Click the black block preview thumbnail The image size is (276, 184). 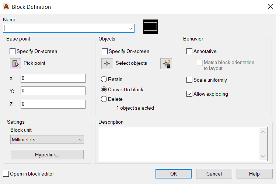[150, 27]
